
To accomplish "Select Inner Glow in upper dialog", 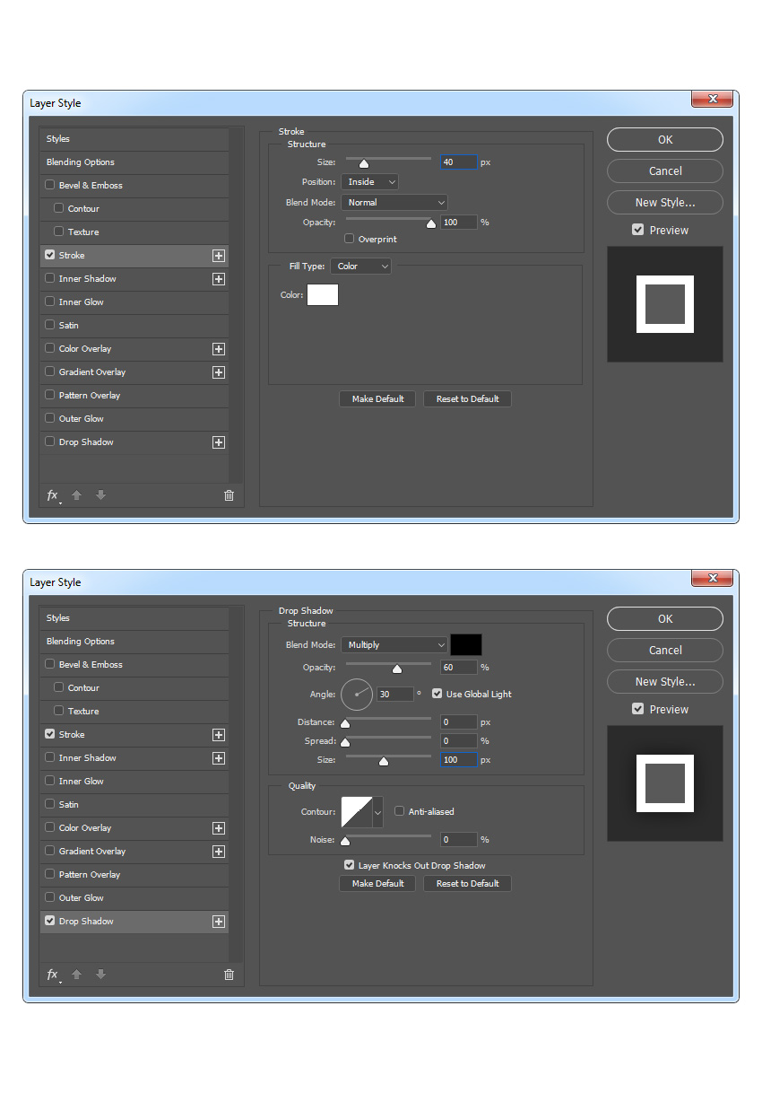I will [x=134, y=302].
